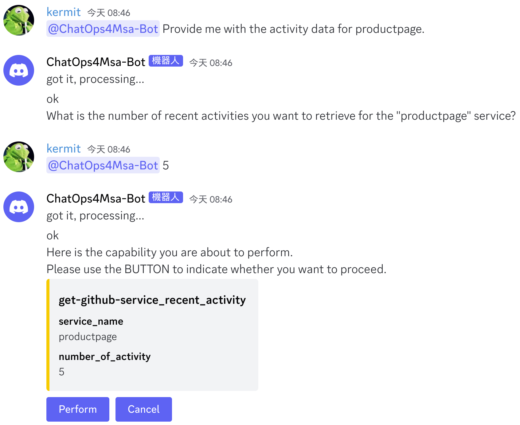
Task: Click 機器人 badge on the capability confirmation message
Action: (166, 197)
